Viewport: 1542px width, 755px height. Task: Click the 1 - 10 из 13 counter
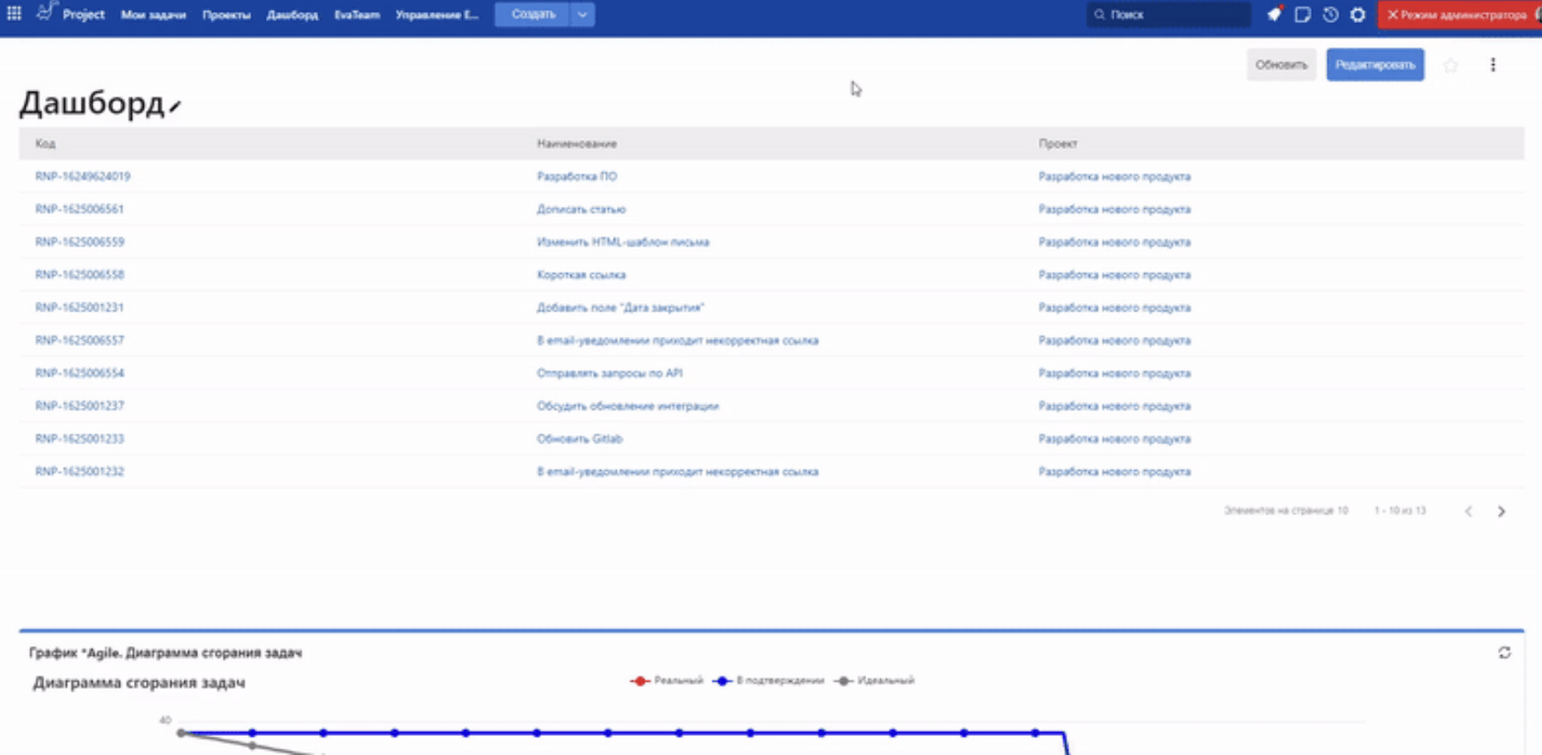1400,510
